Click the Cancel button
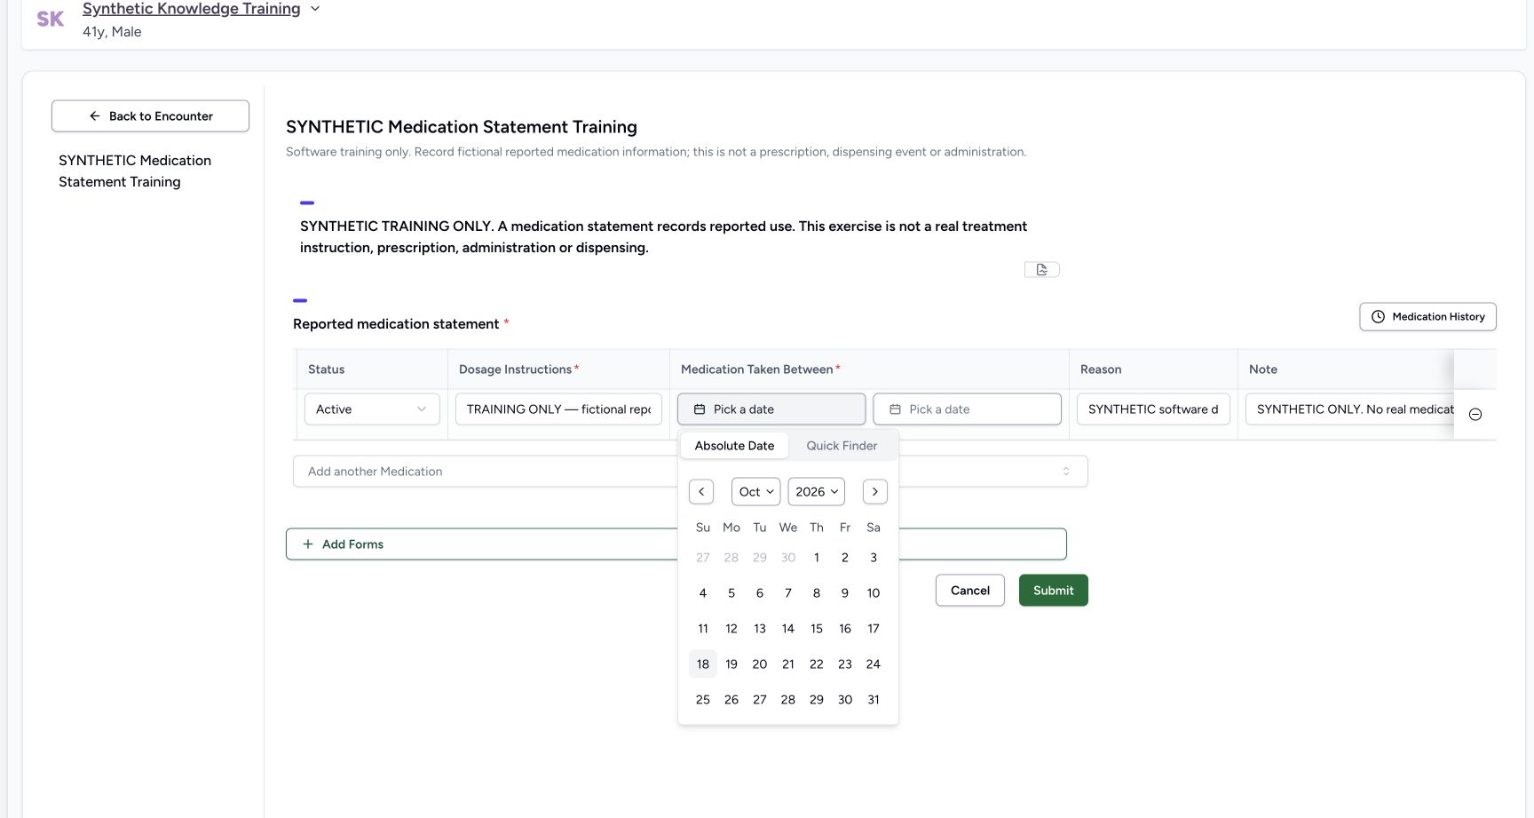The height and width of the screenshot is (818, 1534). coord(970,591)
